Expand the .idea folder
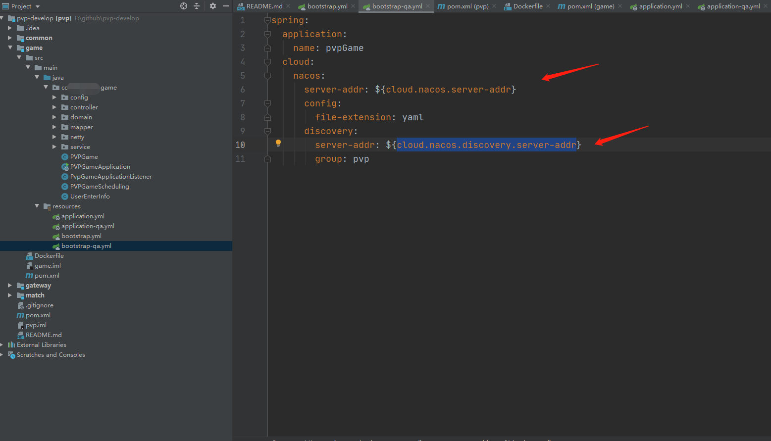This screenshot has width=771, height=441. pos(10,28)
